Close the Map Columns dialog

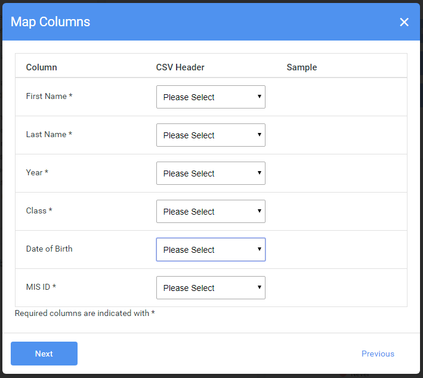(404, 22)
